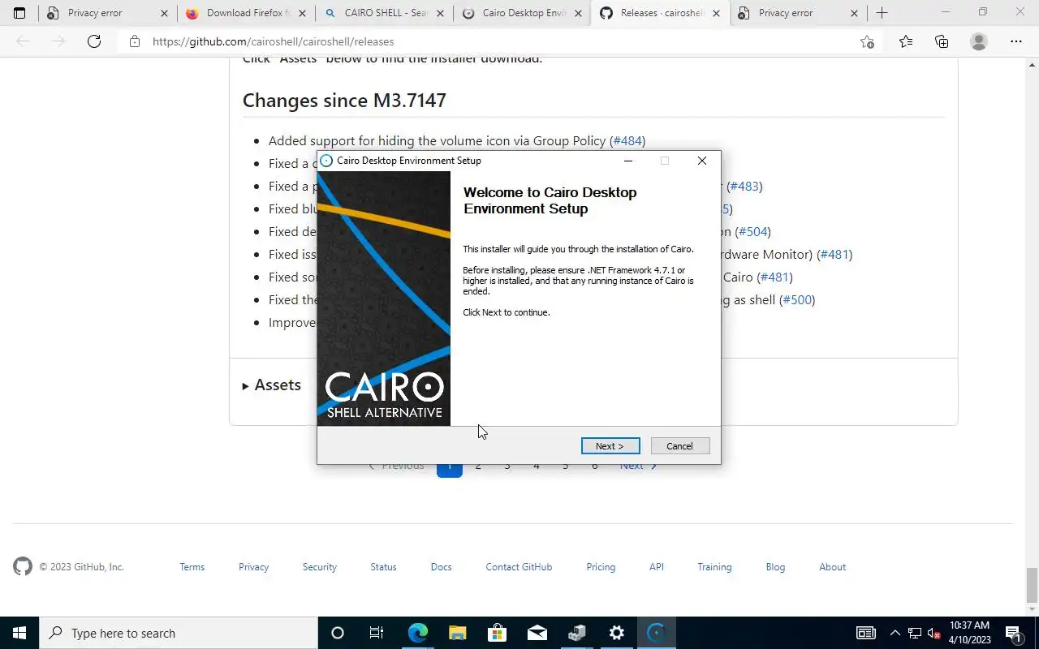Open the Privacy footer link

coord(253,567)
